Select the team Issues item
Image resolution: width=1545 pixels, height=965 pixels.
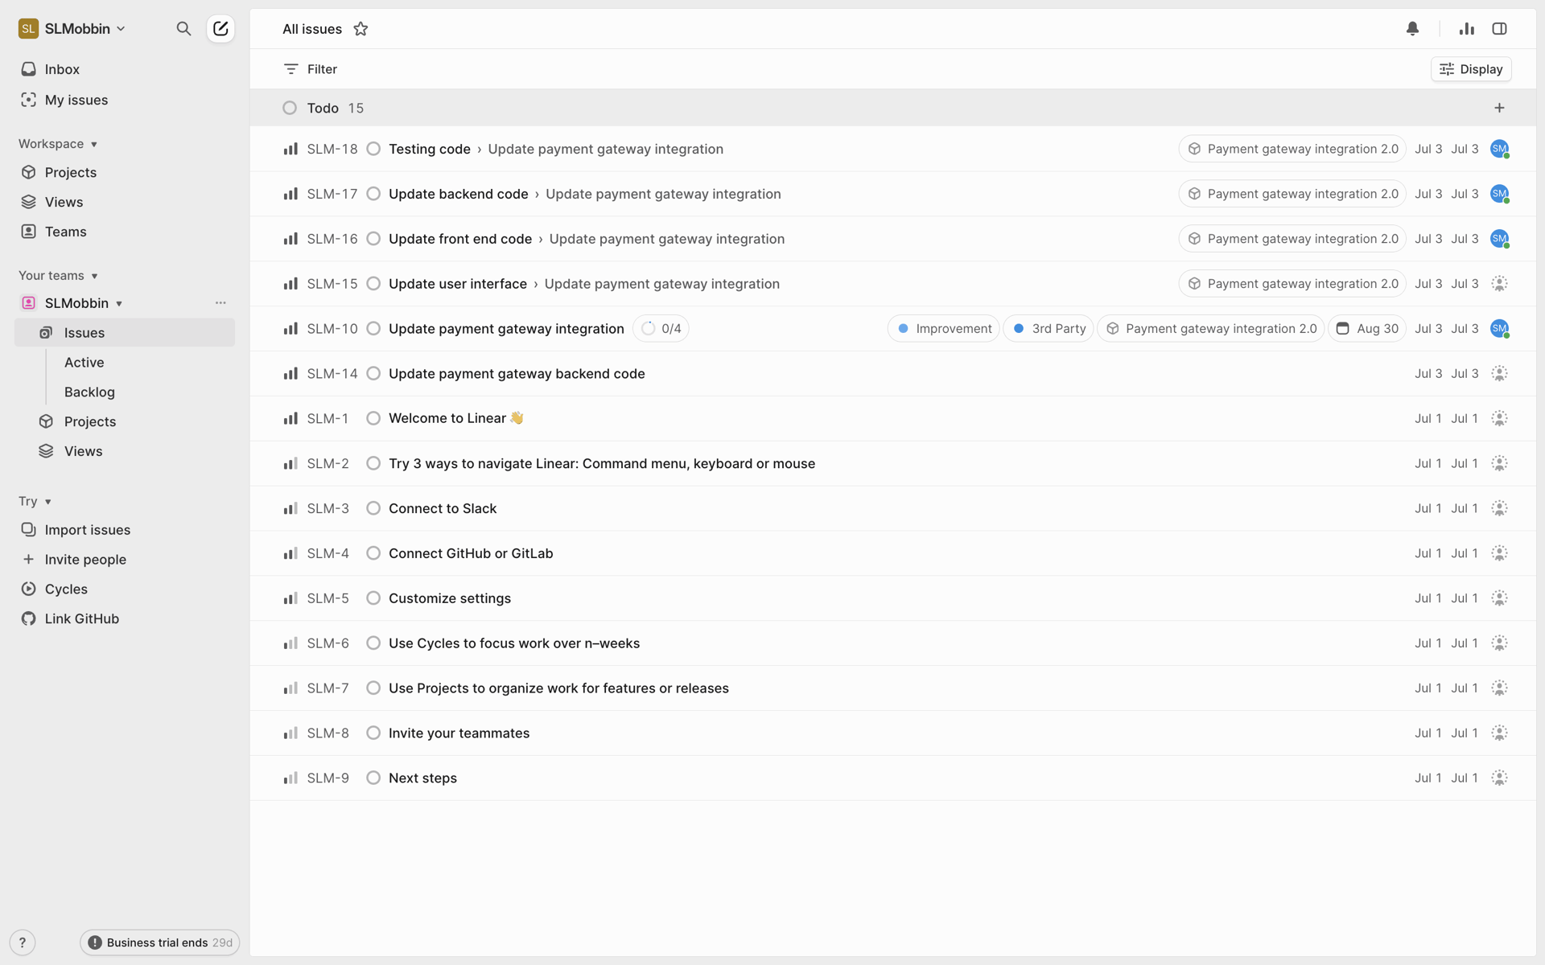[125, 333]
